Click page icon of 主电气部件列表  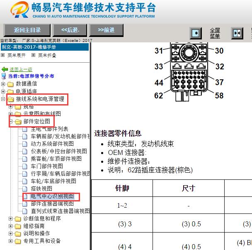click(x=25, y=129)
